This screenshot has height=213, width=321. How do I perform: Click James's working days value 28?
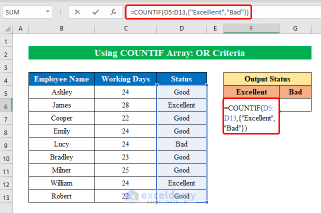pos(125,105)
